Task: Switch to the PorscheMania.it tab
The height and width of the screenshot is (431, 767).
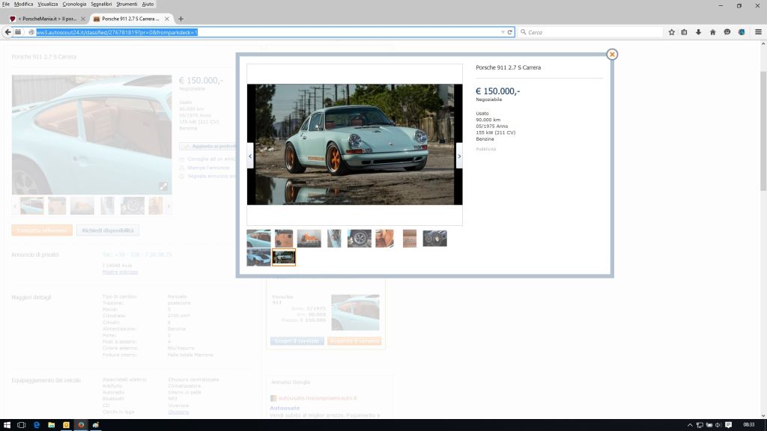Action: coord(47,19)
